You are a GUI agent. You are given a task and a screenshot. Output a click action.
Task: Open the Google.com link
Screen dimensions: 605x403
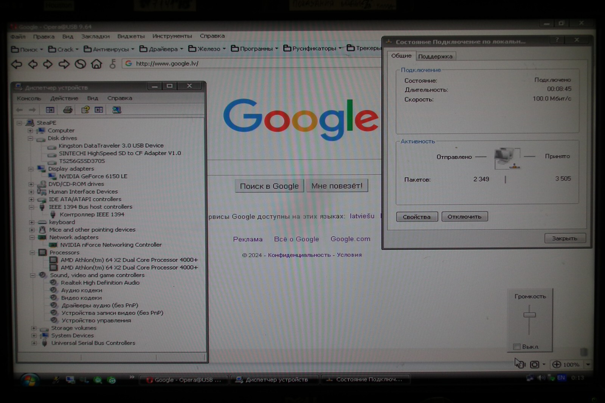click(350, 239)
